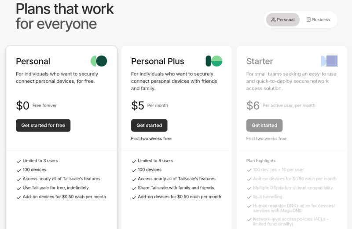This screenshot has height=229, width=352.
Task: Click the Personal Plus plan logo icon
Action: [214, 61]
